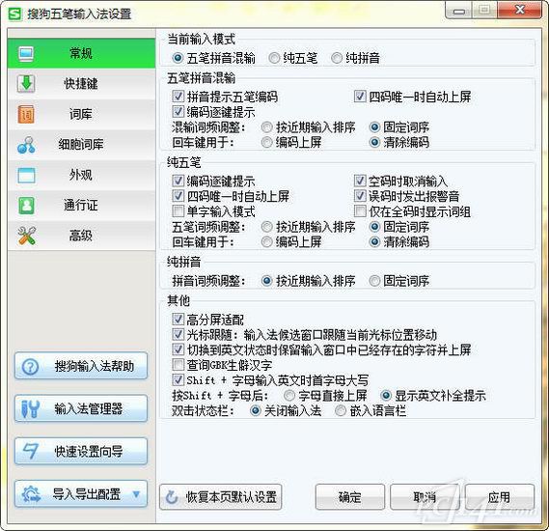Screen dimensions: 549x531
Task: Switch to the 高级 settings tab
Action: [x=81, y=236]
